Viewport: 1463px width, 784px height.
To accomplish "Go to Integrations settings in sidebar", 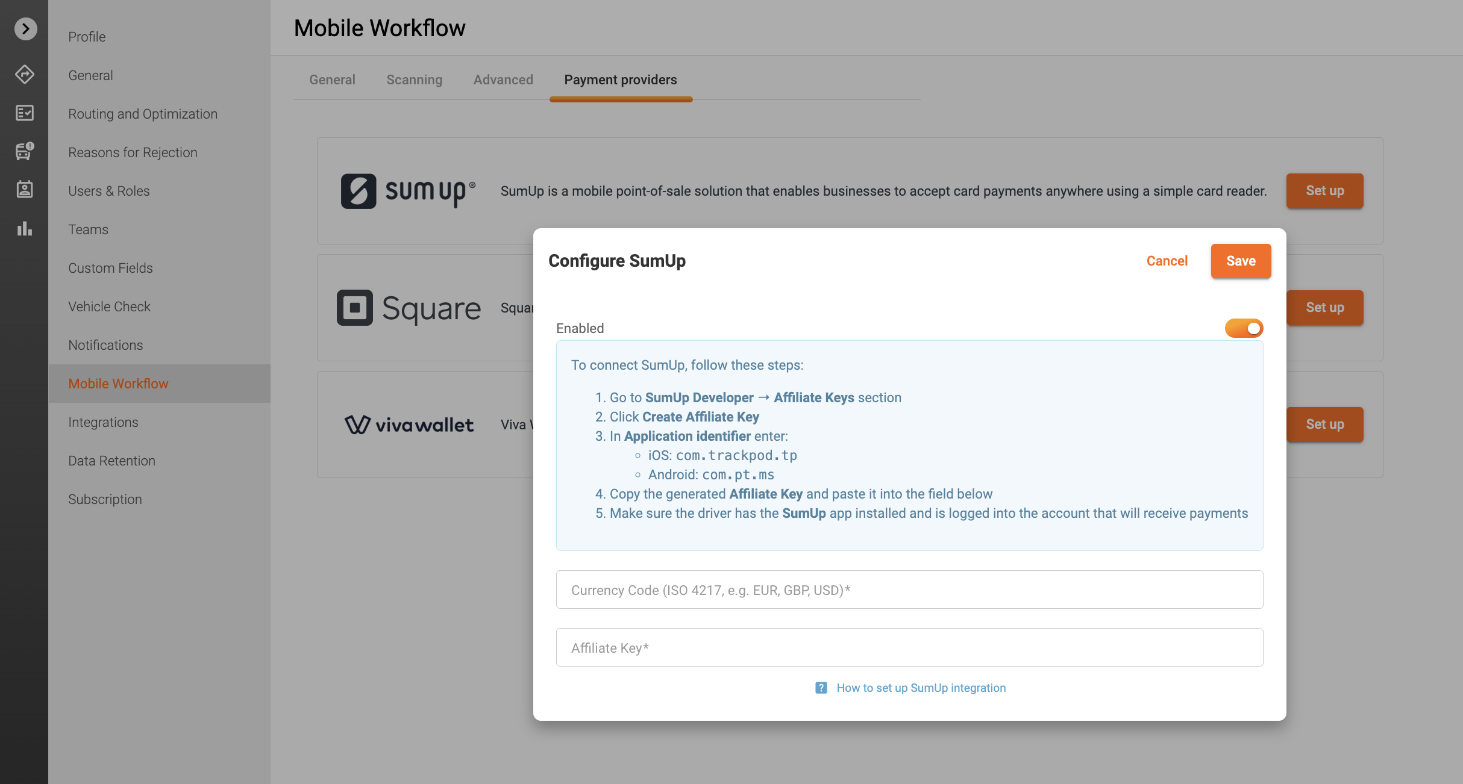I will point(103,422).
